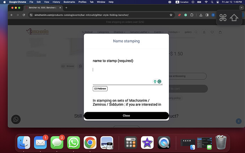Viewport: 245px width, 153px height.
Task: Open the Help menu
Action: (111, 2)
